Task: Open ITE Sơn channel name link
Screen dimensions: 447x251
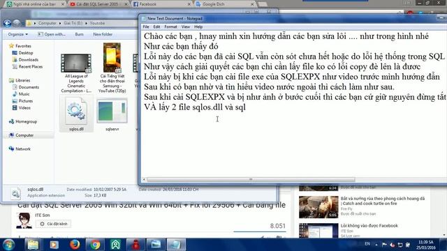Action: tap(42, 215)
